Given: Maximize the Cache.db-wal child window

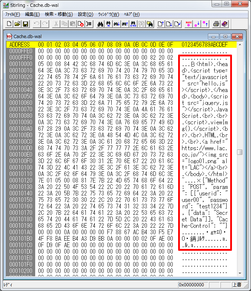Looking at the screenshot, I should click(x=225, y=36).
